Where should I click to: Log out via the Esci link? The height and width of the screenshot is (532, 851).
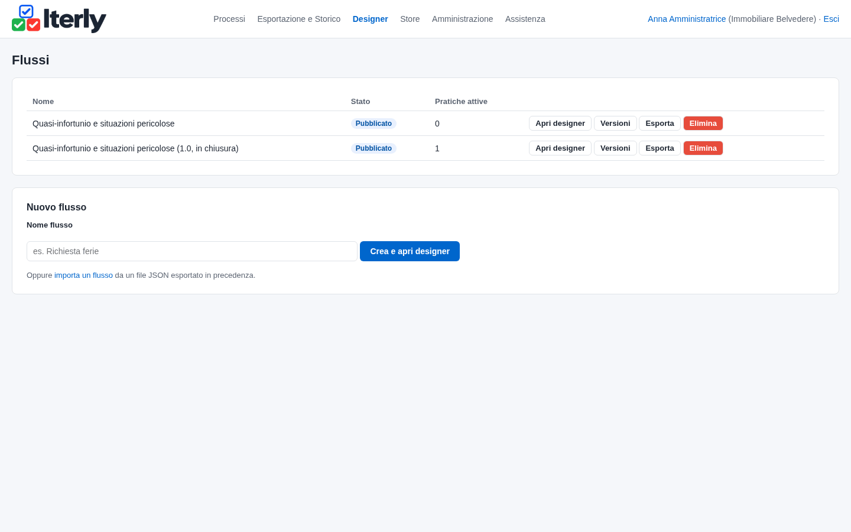coord(831,19)
